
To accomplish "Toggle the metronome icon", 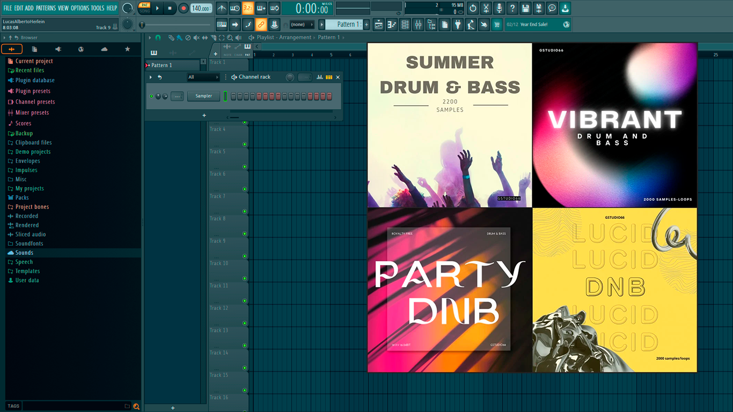I will tap(222, 8).
